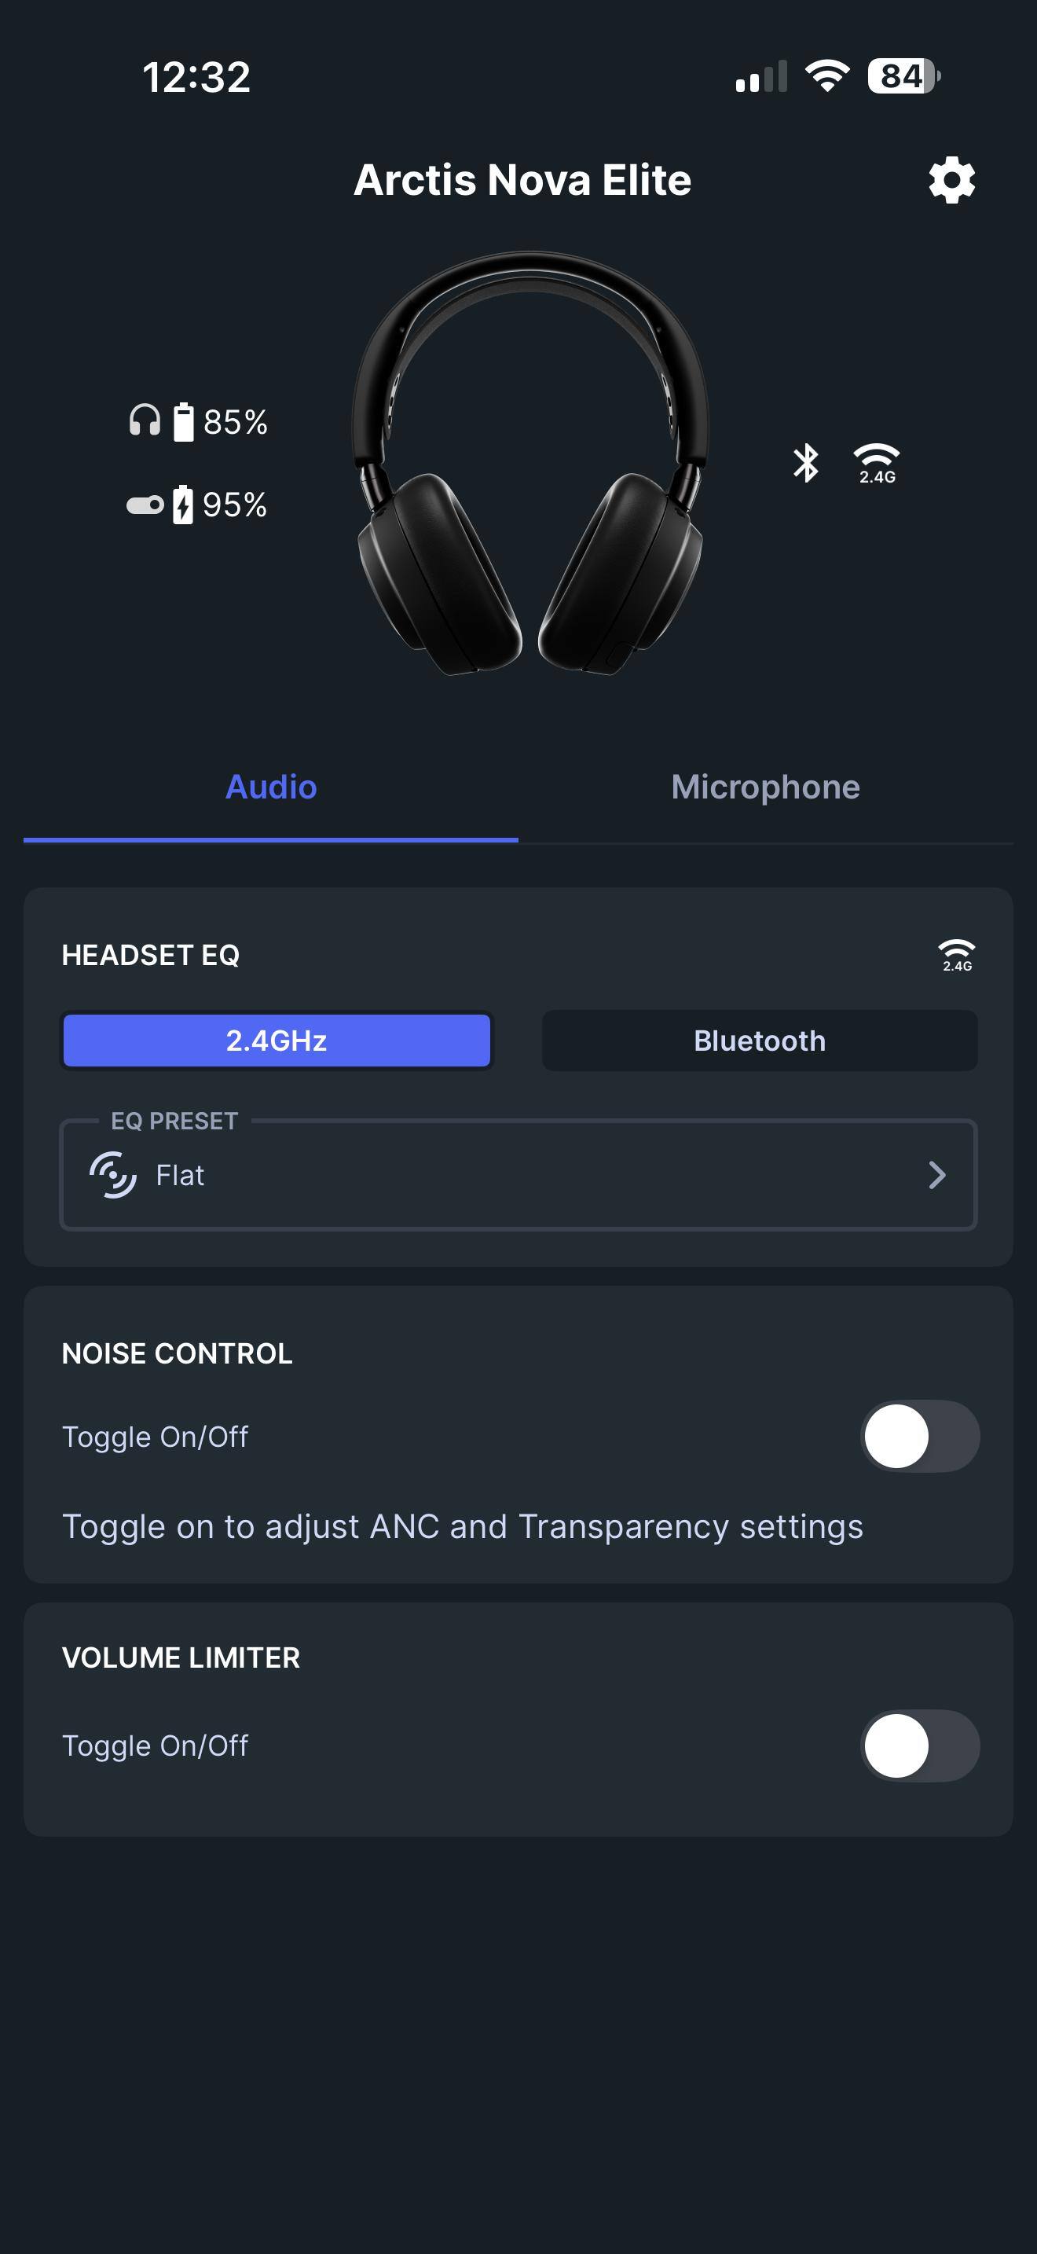Enable the Noise Control toggle
The height and width of the screenshot is (2254, 1037).
point(920,1436)
